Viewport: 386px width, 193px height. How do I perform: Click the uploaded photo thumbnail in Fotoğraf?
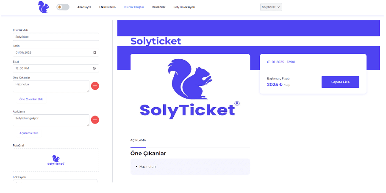click(56, 160)
